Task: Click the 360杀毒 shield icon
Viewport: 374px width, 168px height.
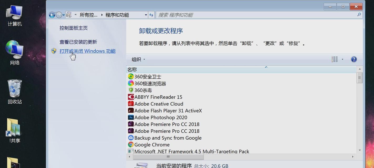Action: point(131,90)
